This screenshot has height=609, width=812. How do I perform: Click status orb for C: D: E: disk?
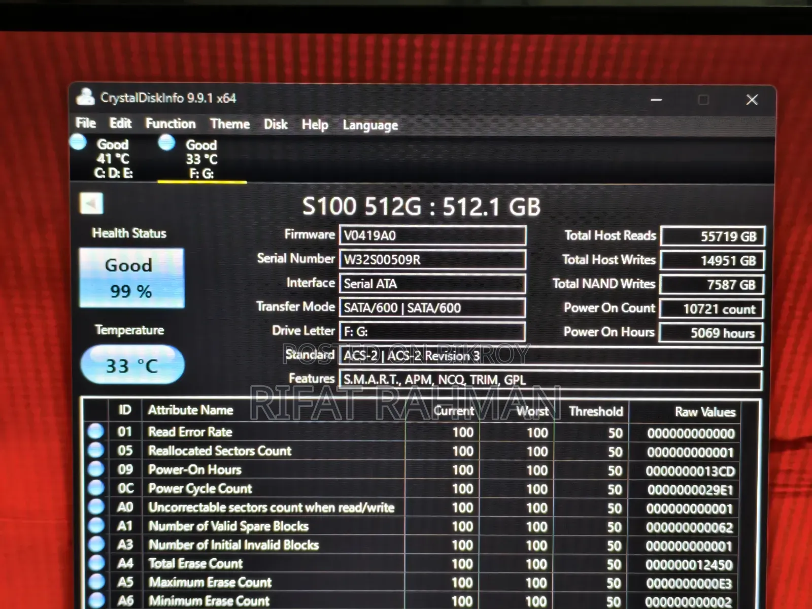78,142
